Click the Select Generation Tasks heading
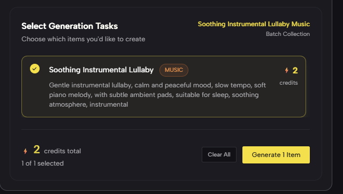Image resolution: width=343 pixels, height=194 pixels. click(70, 26)
